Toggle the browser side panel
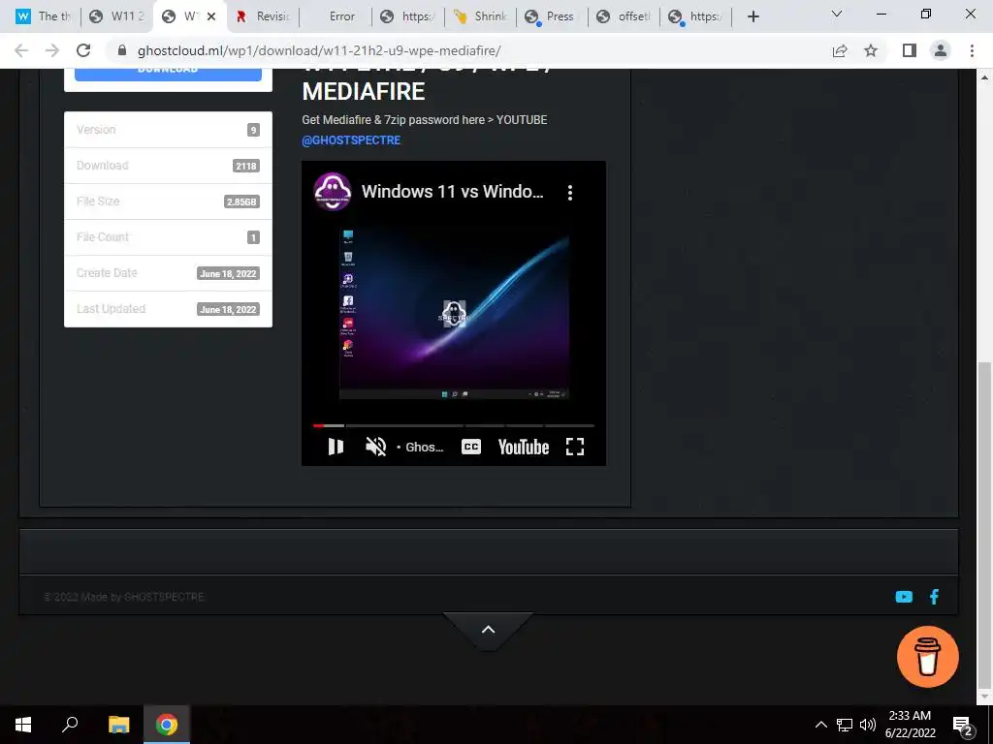The image size is (993, 744). 910,50
